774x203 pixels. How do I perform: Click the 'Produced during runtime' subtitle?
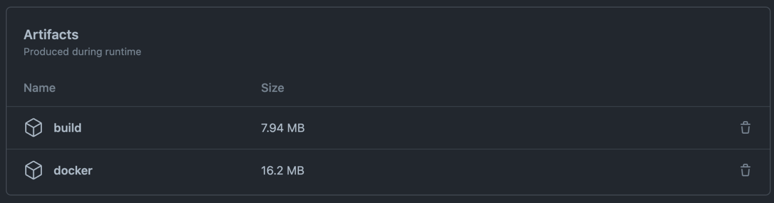(82, 52)
